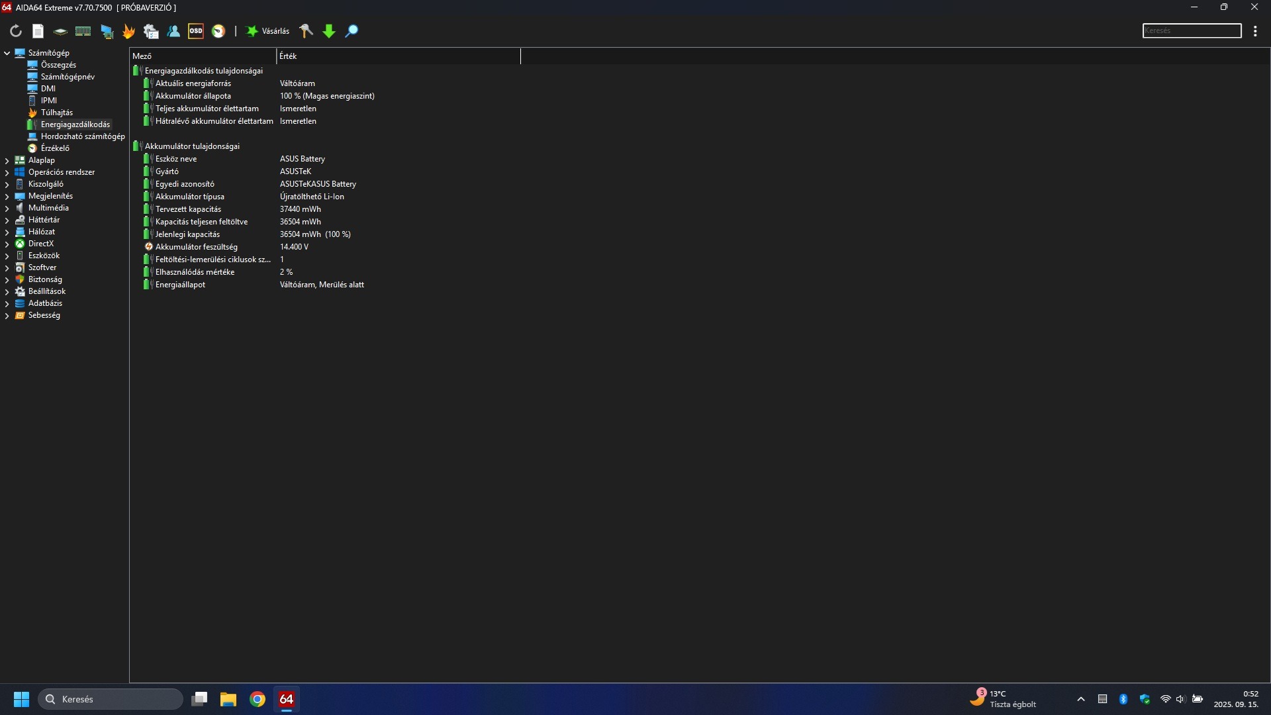Click the Refresh toolbar icon

[16, 31]
